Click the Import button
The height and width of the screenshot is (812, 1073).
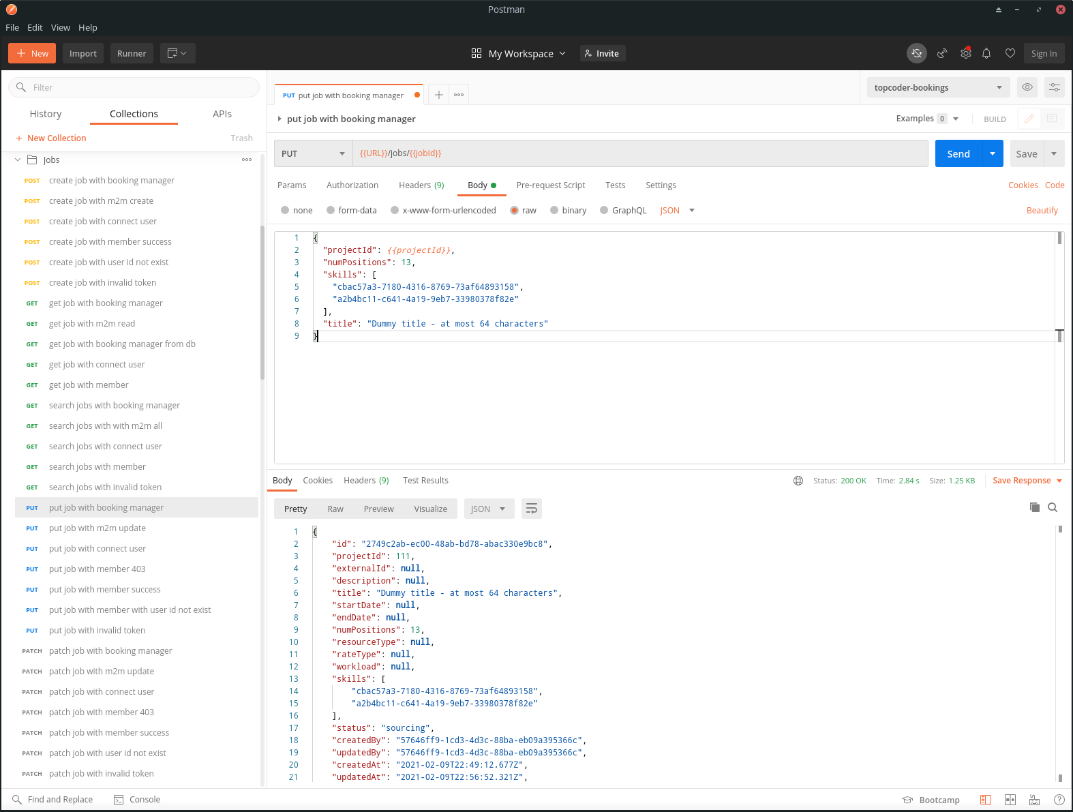coord(83,53)
